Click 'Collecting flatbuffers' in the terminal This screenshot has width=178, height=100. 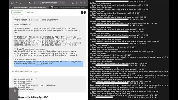[x=101, y=7]
